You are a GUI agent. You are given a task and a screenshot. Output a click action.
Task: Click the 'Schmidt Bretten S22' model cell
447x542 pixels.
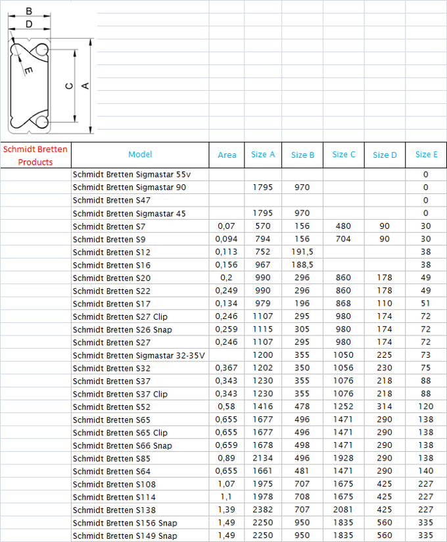click(x=140, y=290)
